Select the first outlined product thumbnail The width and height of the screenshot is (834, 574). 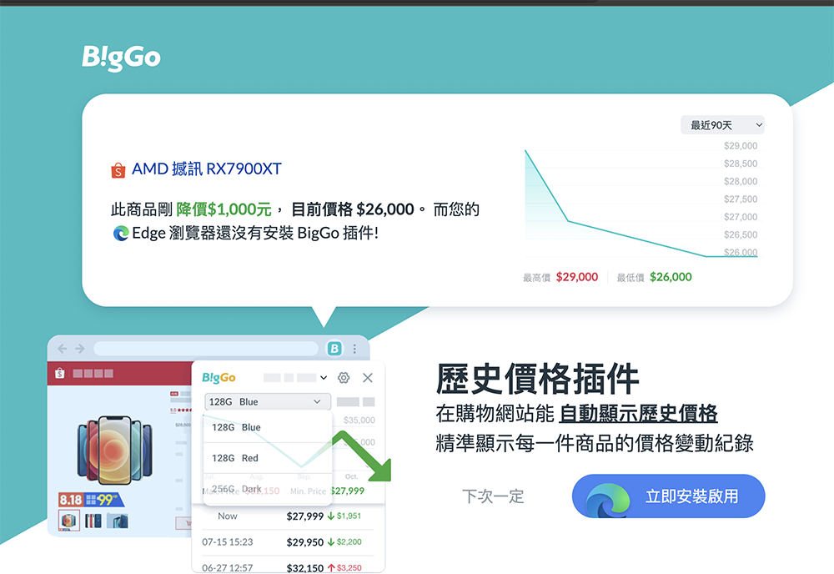coord(69,521)
